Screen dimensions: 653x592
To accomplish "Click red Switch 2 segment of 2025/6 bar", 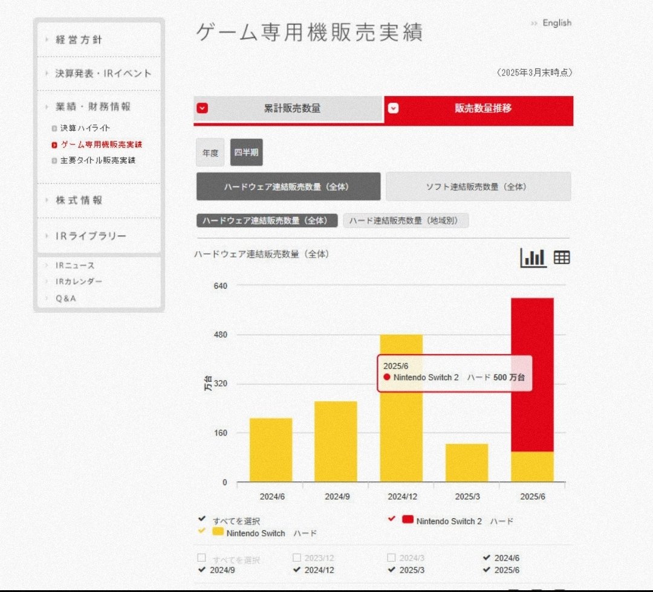I will (x=532, y=375).
